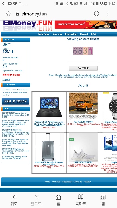The height and width of the screenshot is (208, 117).
Task: Tap the bookmark star icon
Action: [9, 14]
